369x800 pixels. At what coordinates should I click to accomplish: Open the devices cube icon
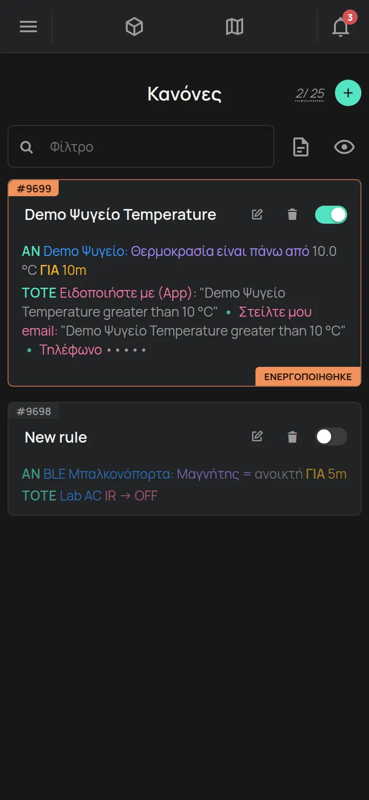pos(134,27)
